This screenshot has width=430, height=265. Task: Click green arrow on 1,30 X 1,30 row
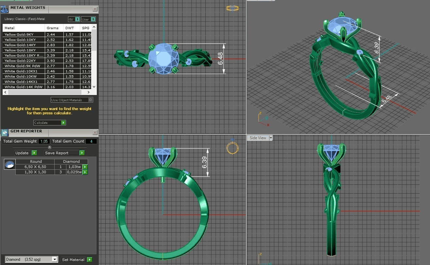point(85,172)
